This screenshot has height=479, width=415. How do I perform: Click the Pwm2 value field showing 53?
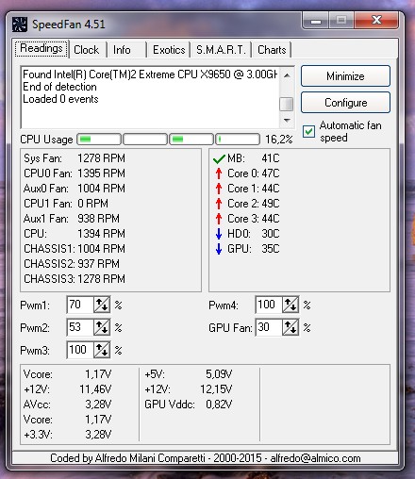pyautogui.click(x=80, y=327)
